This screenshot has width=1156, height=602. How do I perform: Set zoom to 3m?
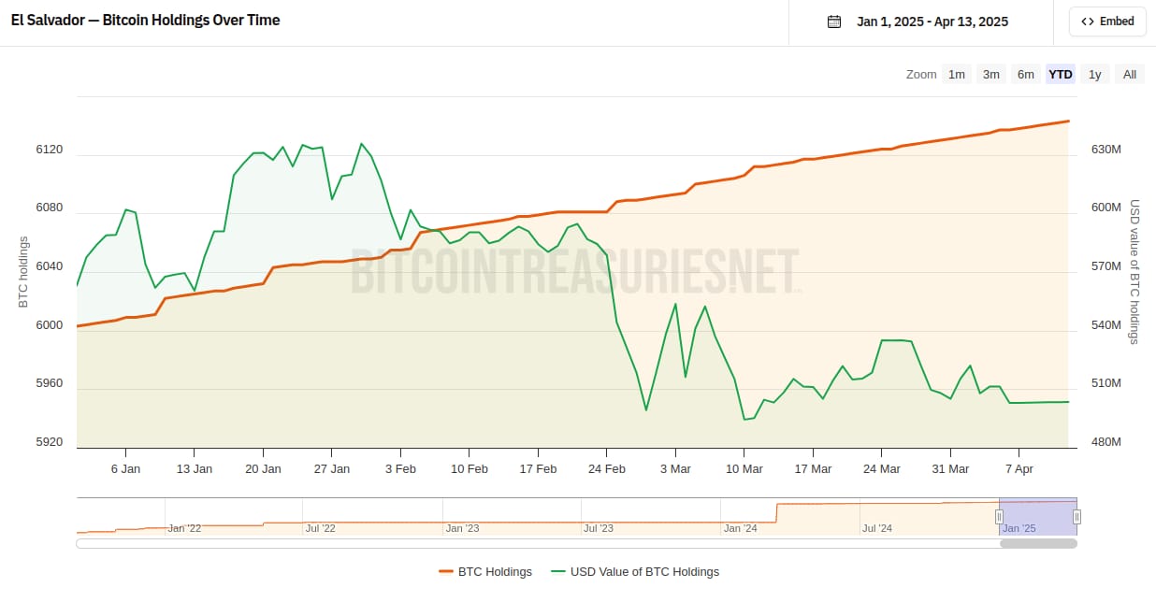click(x=991, y=74)
